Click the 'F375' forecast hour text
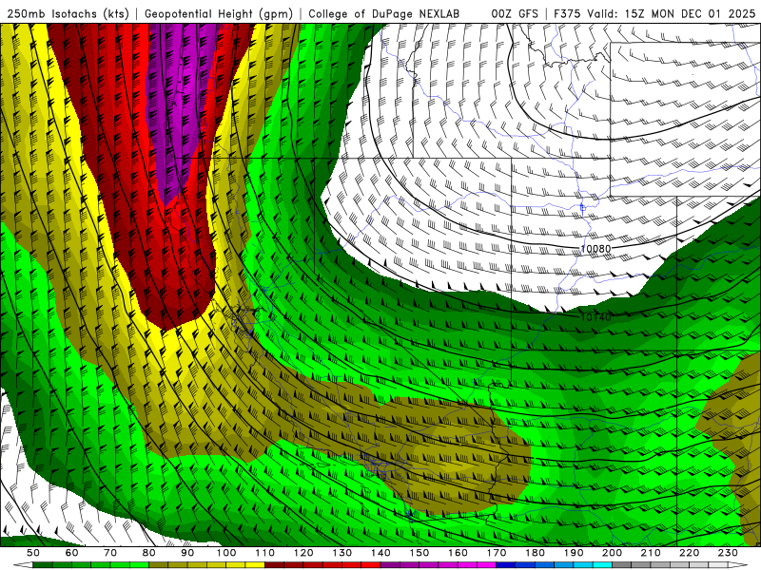The height and width of the screenshot is (570, 761). 567,13
